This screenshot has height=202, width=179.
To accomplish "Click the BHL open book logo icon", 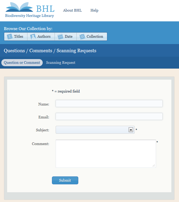I will click(x=20, y=7).
